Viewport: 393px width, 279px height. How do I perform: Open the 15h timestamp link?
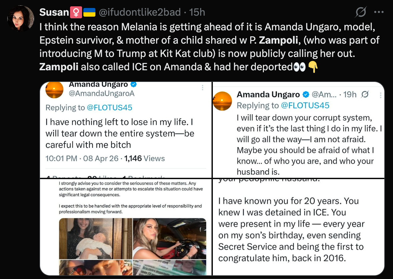197,12
